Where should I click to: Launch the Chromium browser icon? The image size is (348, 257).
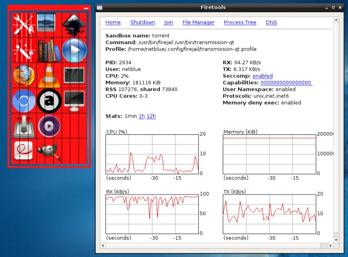pyautogui.click(x=24, y=101)
